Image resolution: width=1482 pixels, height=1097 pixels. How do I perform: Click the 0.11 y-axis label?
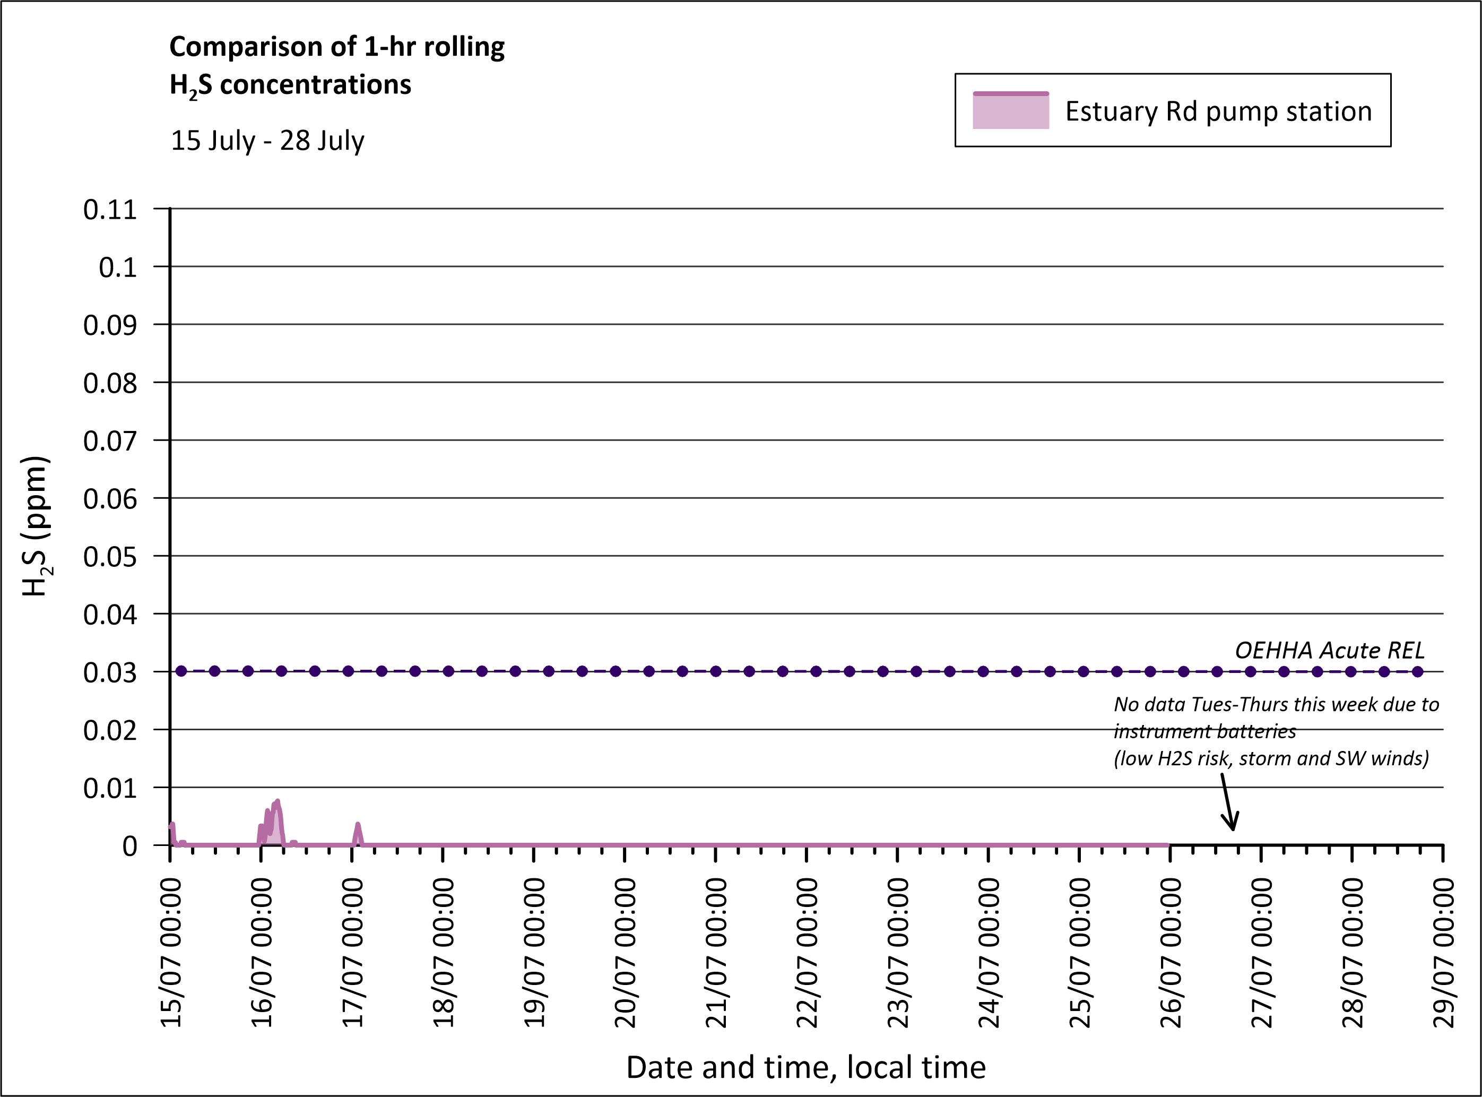[109, 210]
